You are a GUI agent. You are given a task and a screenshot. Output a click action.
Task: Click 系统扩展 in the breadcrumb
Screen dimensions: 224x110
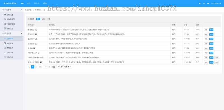(28, 10)
